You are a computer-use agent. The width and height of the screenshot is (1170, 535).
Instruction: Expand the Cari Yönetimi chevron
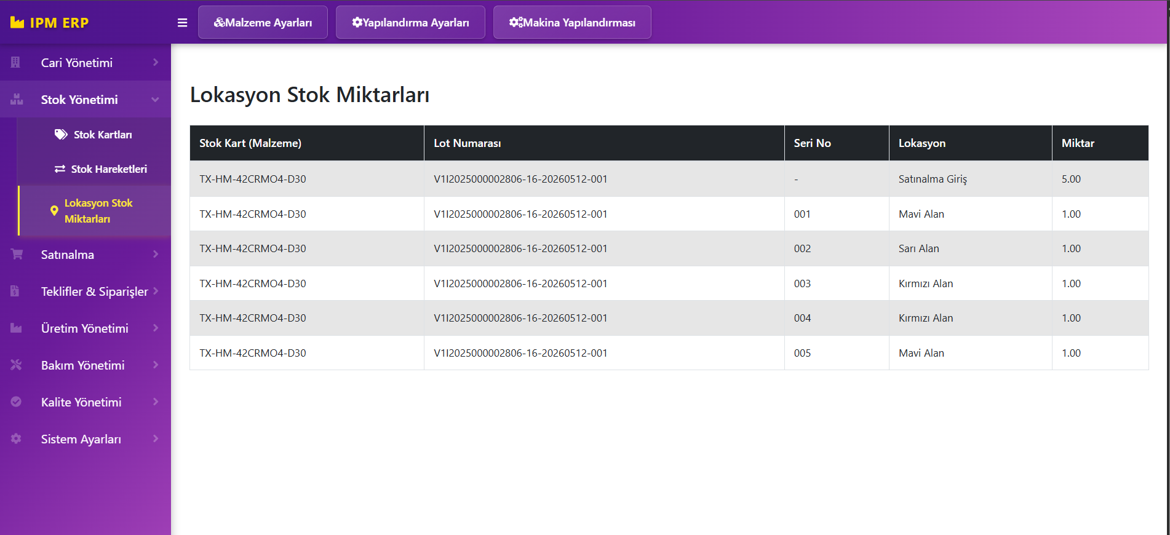coord(156,62)
